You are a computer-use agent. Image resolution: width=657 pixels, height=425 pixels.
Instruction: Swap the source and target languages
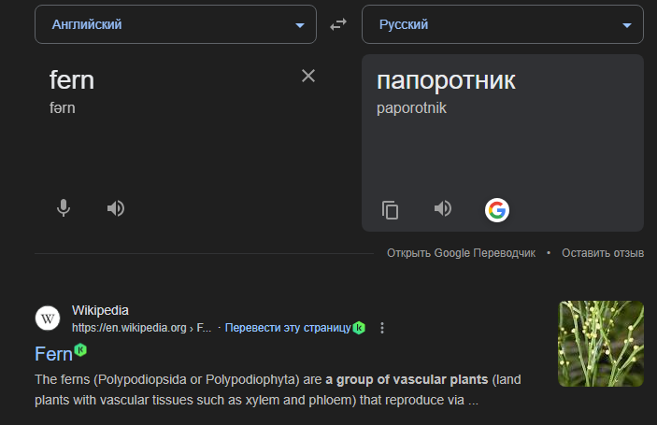click(x=338, y=25)
